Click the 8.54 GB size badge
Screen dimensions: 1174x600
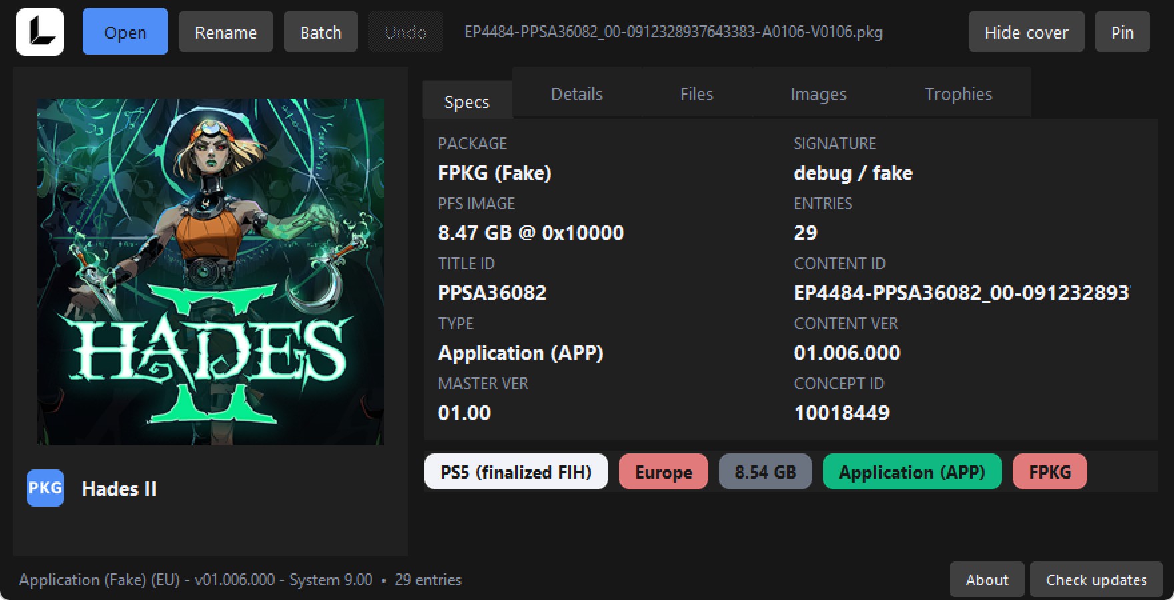click(x=766, y=471)
